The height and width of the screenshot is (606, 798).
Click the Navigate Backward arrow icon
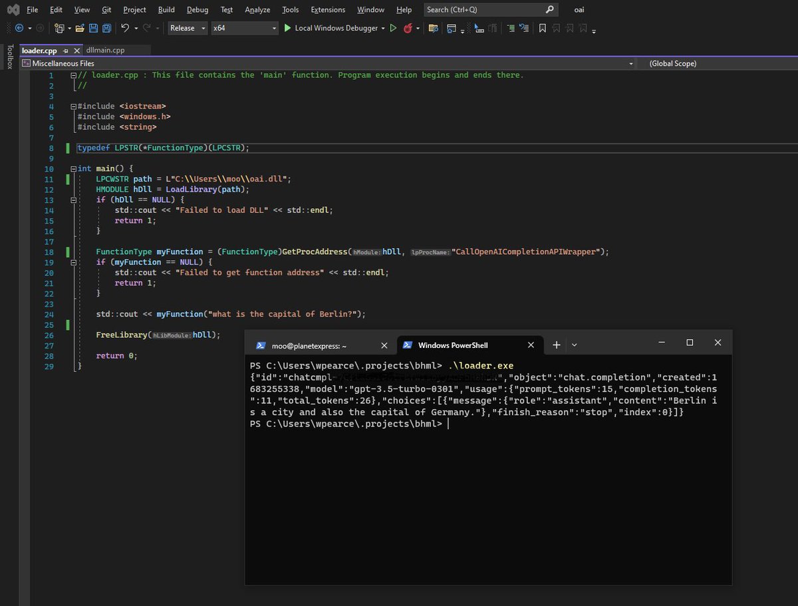(19, 28)
